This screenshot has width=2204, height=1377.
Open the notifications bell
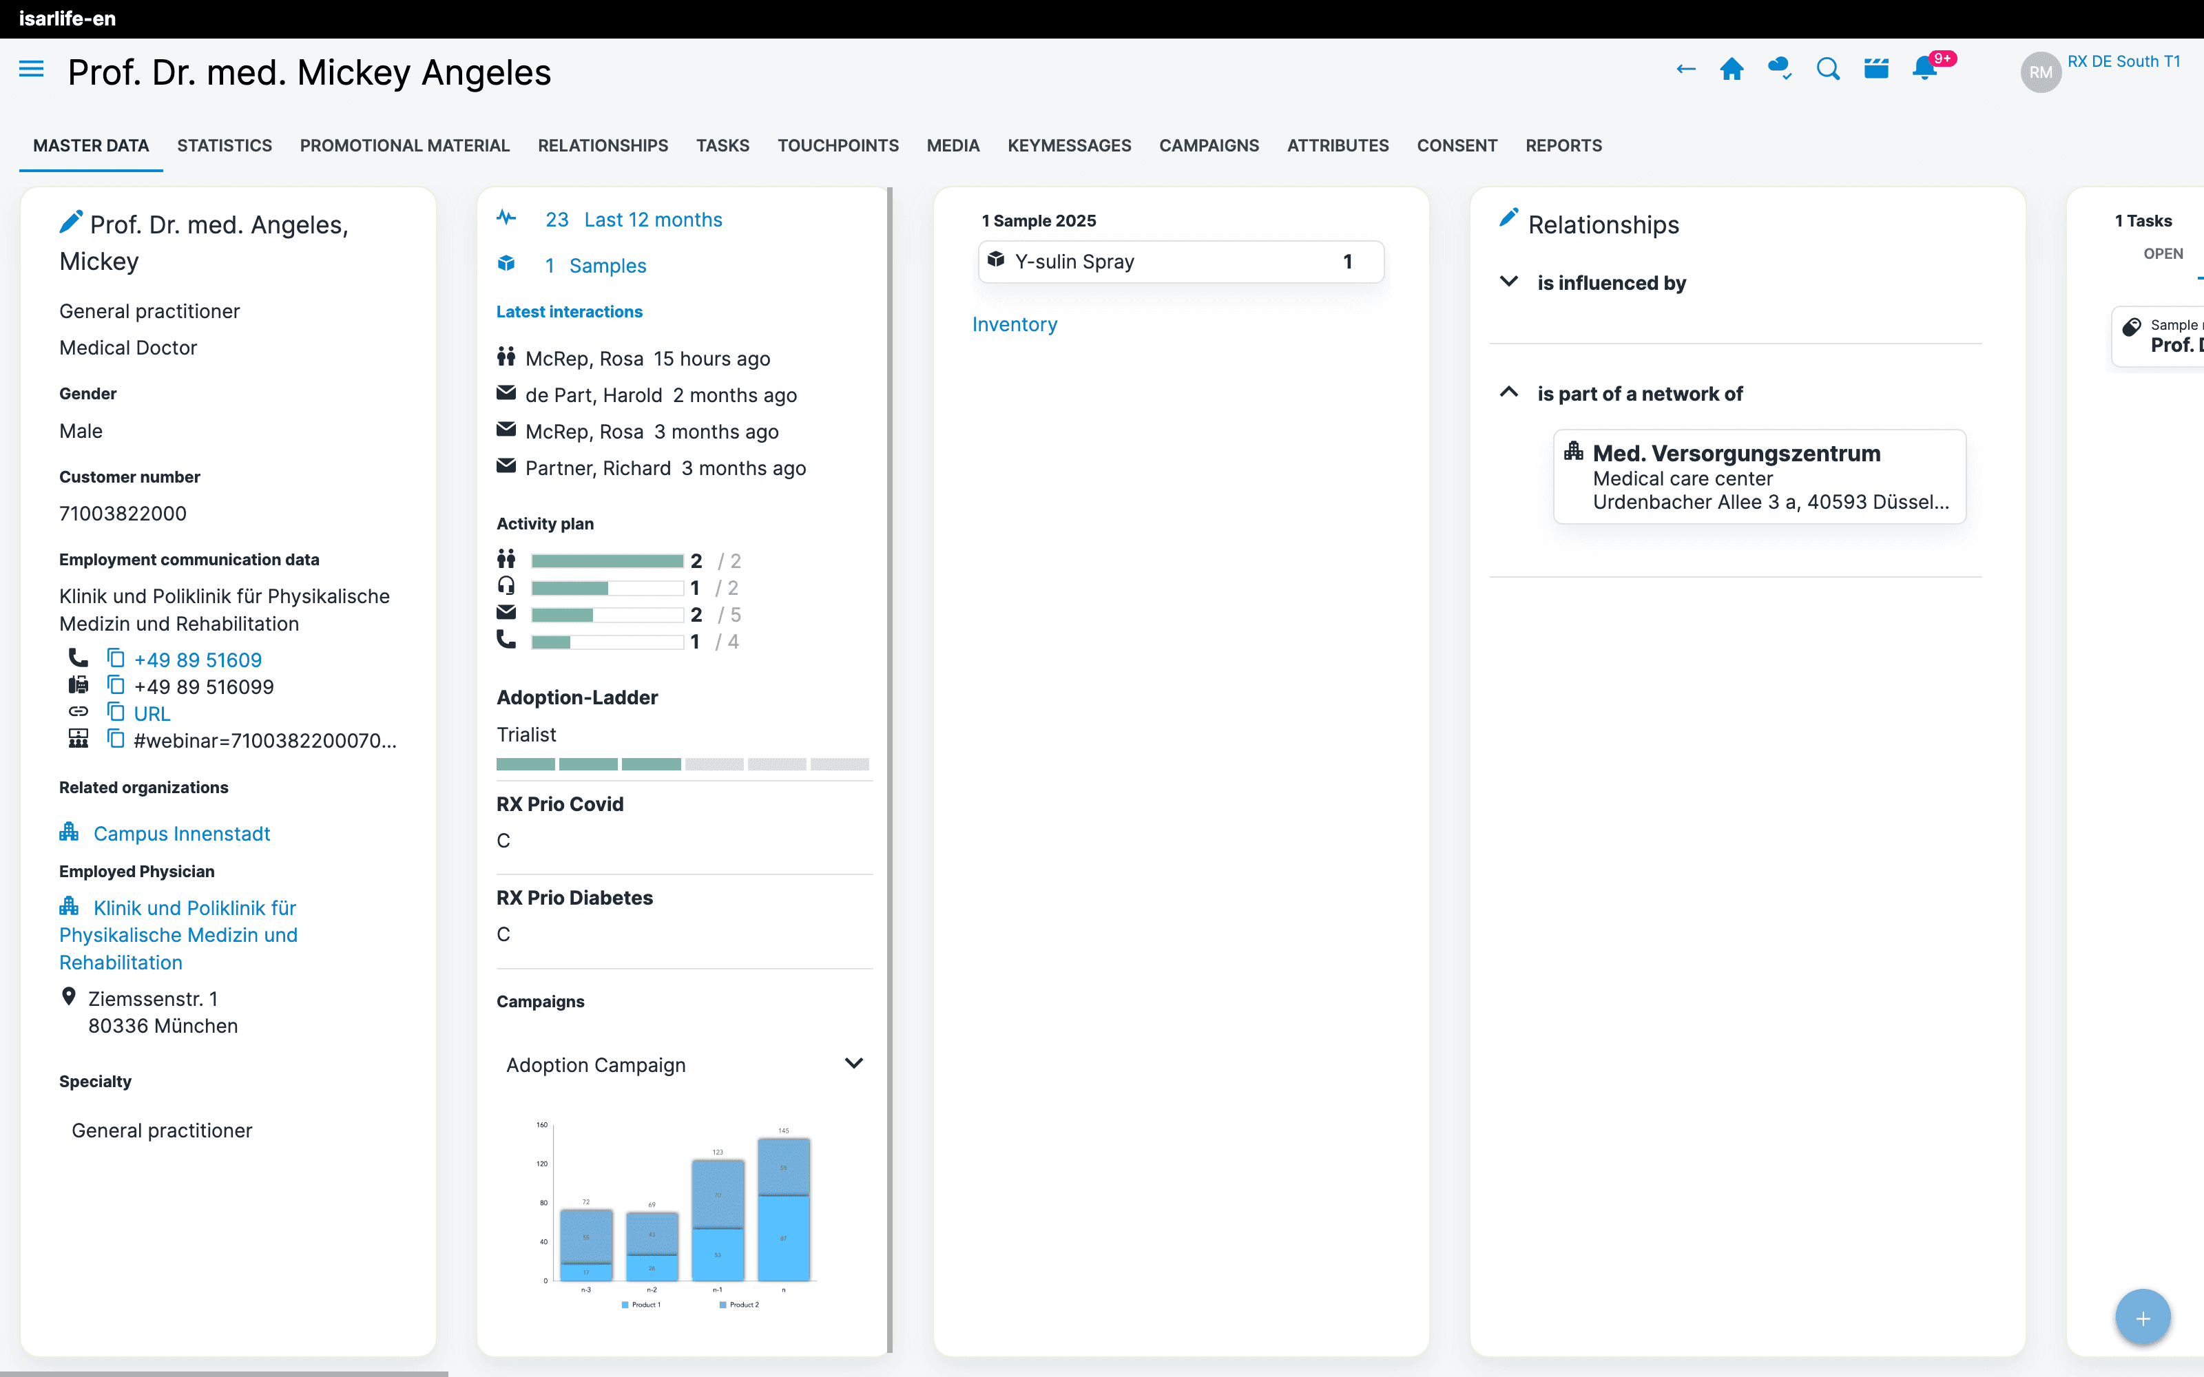(1924, 70)
